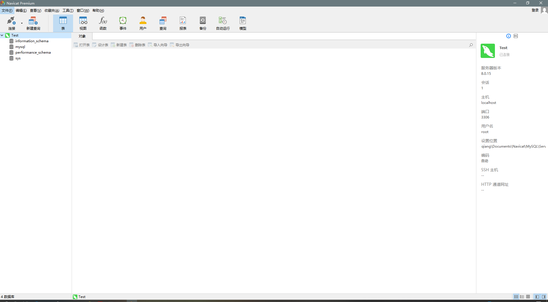This screenshot has height=302, width=548.
Task: Click the search magnifier in the object toolbar
Action: coord(471,45)
